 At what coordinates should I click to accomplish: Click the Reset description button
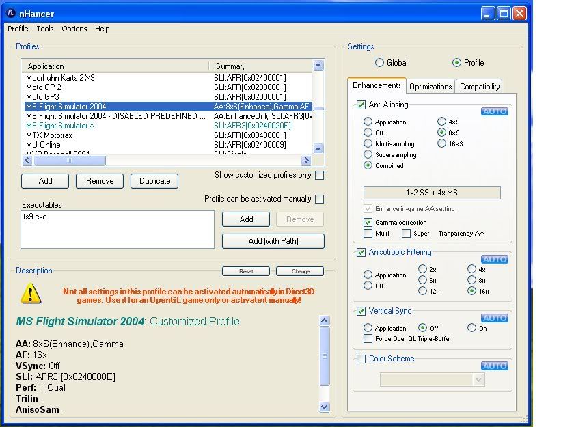[x=246, y=271]
